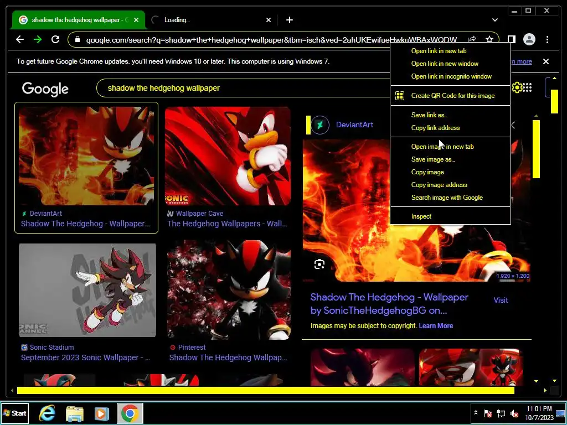This screenshot has width=567, height=425.
Task: Open the Chrome three-dot menu
Action: [547, 39]
